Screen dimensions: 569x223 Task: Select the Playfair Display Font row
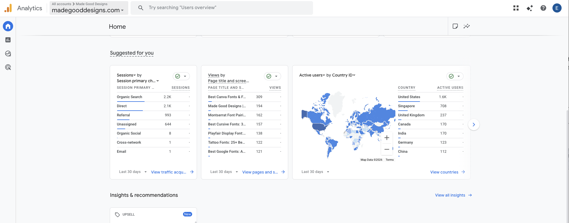245,133
